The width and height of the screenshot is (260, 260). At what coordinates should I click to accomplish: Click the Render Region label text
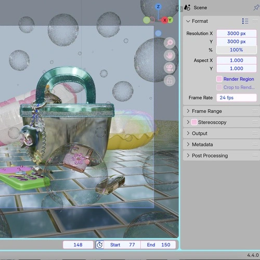239,79
